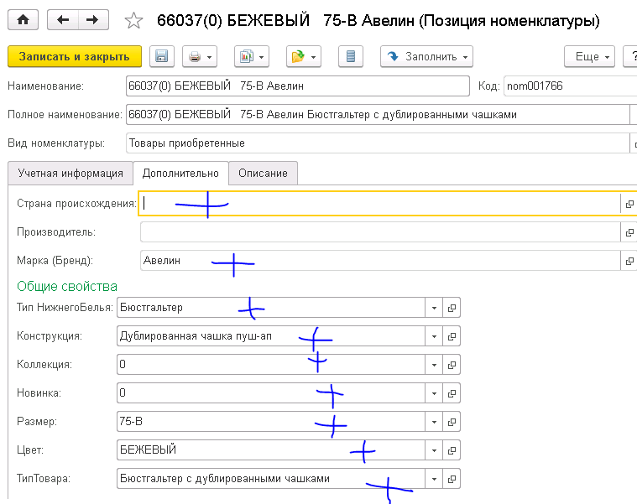
Task: Open the Марка (Бренд) selection form icon
Action: (629, 261)
